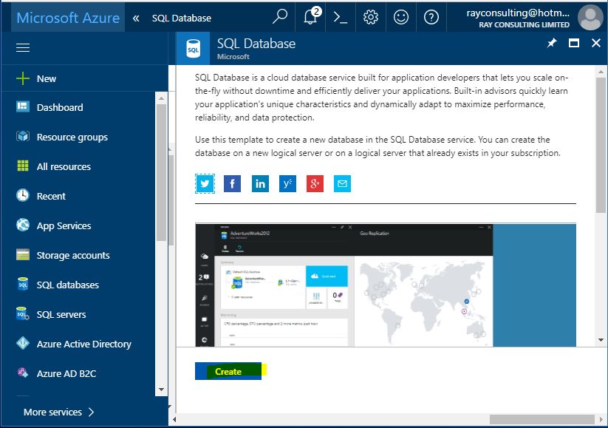The width and height of the screenshot is (608, 428).
Task: Open Storage accounts
Action: coord(73,255)
